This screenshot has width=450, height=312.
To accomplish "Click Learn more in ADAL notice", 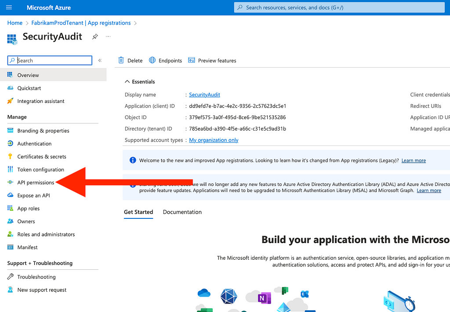I will (429, 190).
